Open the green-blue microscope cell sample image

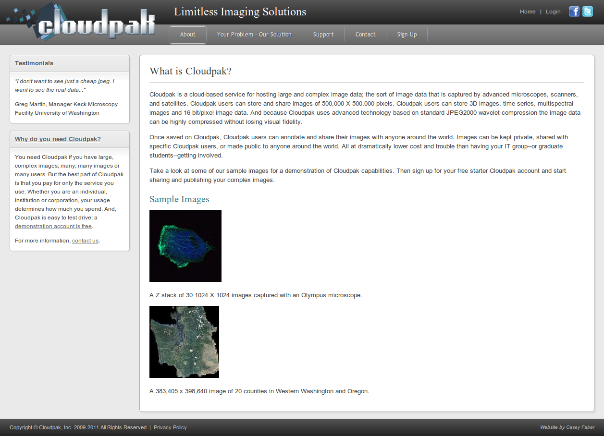[185, 246]
